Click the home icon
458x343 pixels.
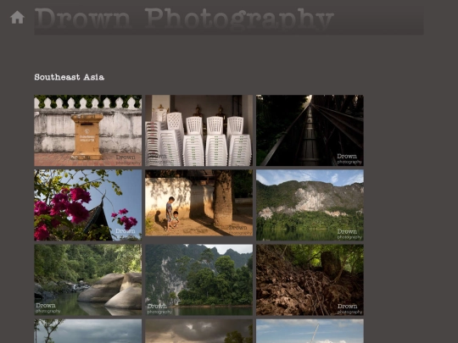click(17, 17)
